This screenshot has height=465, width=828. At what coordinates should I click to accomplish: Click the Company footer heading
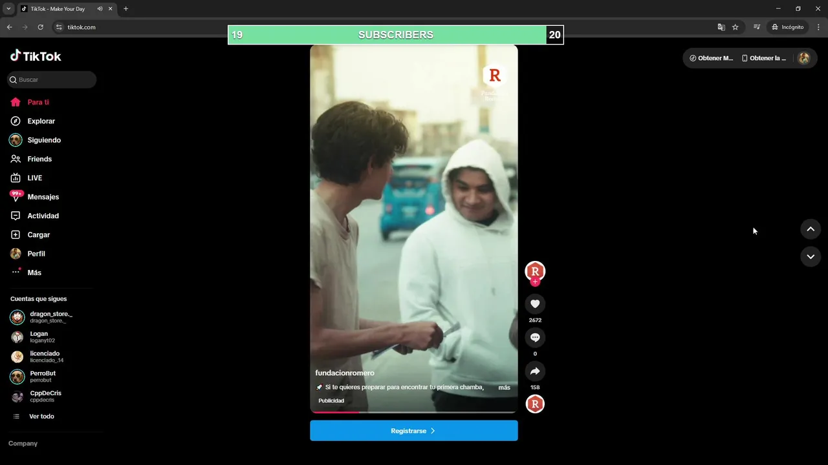23,444
